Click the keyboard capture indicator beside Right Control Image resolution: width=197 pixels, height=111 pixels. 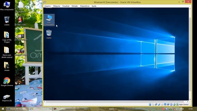[x=177, y=105]
